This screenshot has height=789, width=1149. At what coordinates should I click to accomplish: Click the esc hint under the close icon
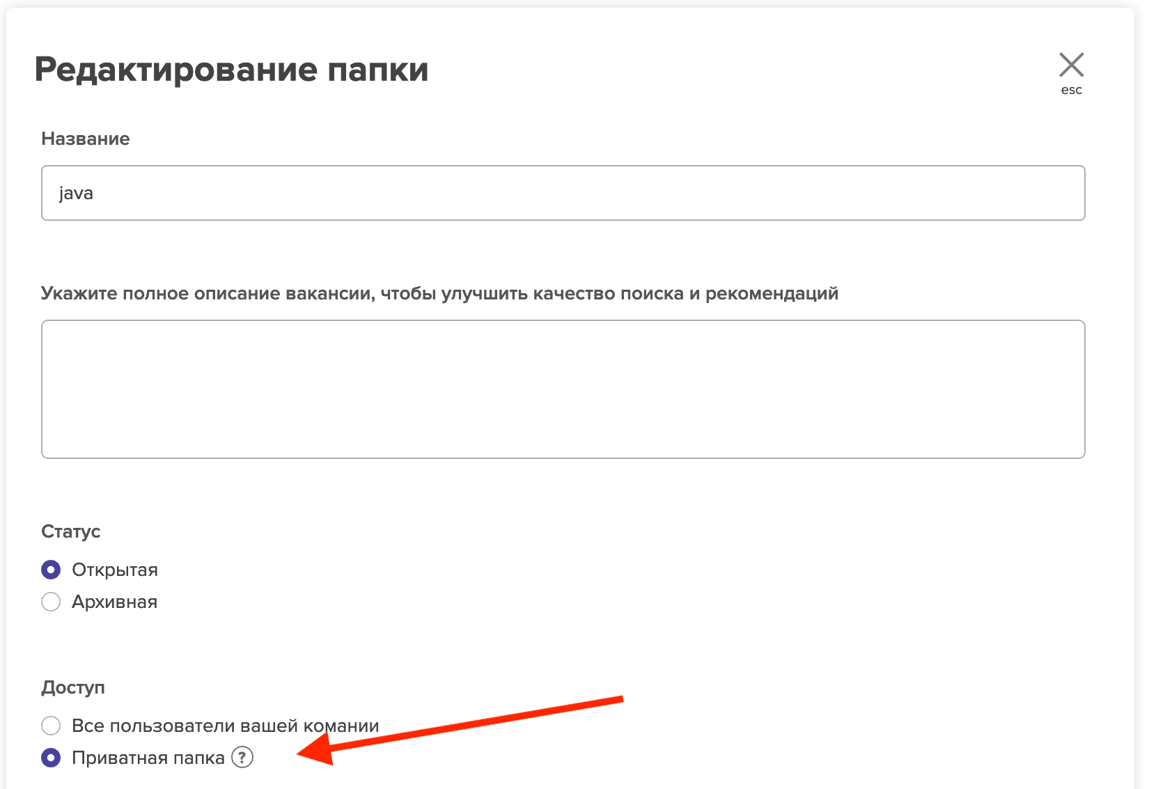point(1071,91)
